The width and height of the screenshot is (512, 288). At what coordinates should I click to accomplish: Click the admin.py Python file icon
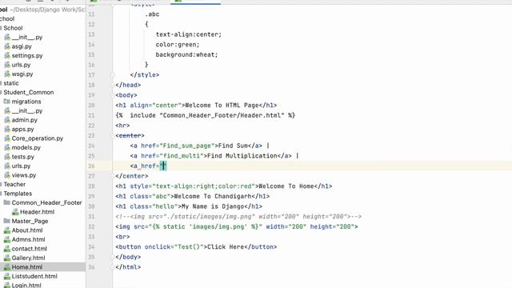click(x=7, y=120)
